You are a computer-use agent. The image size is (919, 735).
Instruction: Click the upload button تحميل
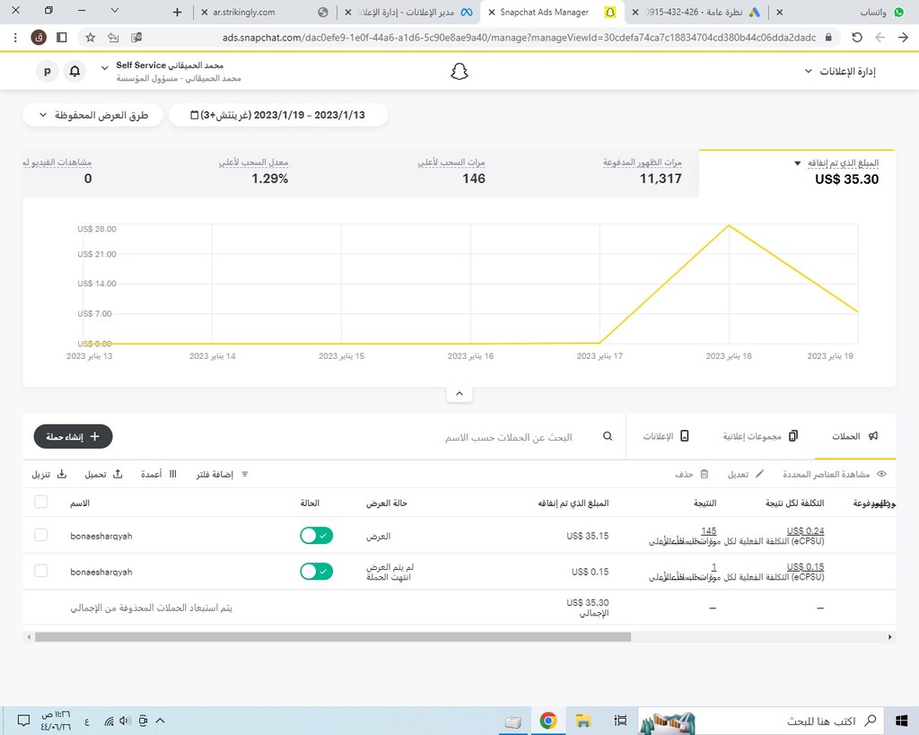click(104, 474)
